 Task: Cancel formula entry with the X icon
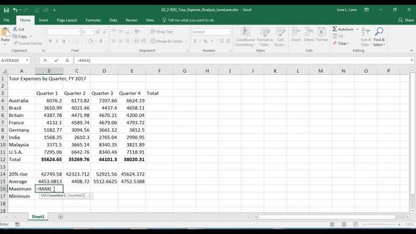[x=45, y=60]
